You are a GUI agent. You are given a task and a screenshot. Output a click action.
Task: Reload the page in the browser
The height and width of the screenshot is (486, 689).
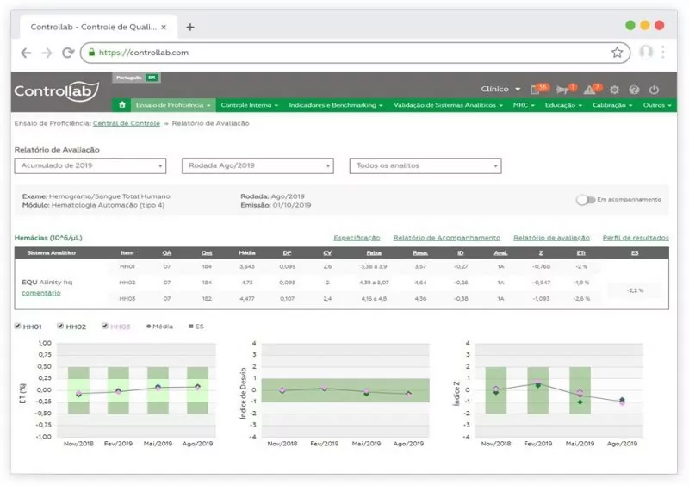point(68,53)
